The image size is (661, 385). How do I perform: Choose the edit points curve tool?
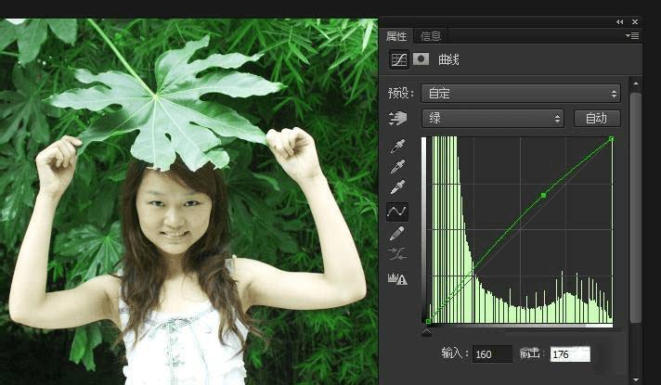pyautogui.click(x=397, y=212)
